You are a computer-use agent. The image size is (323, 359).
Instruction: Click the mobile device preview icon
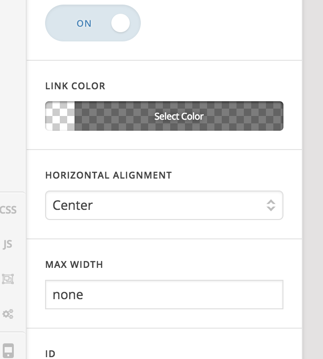[x=8, y=351]
